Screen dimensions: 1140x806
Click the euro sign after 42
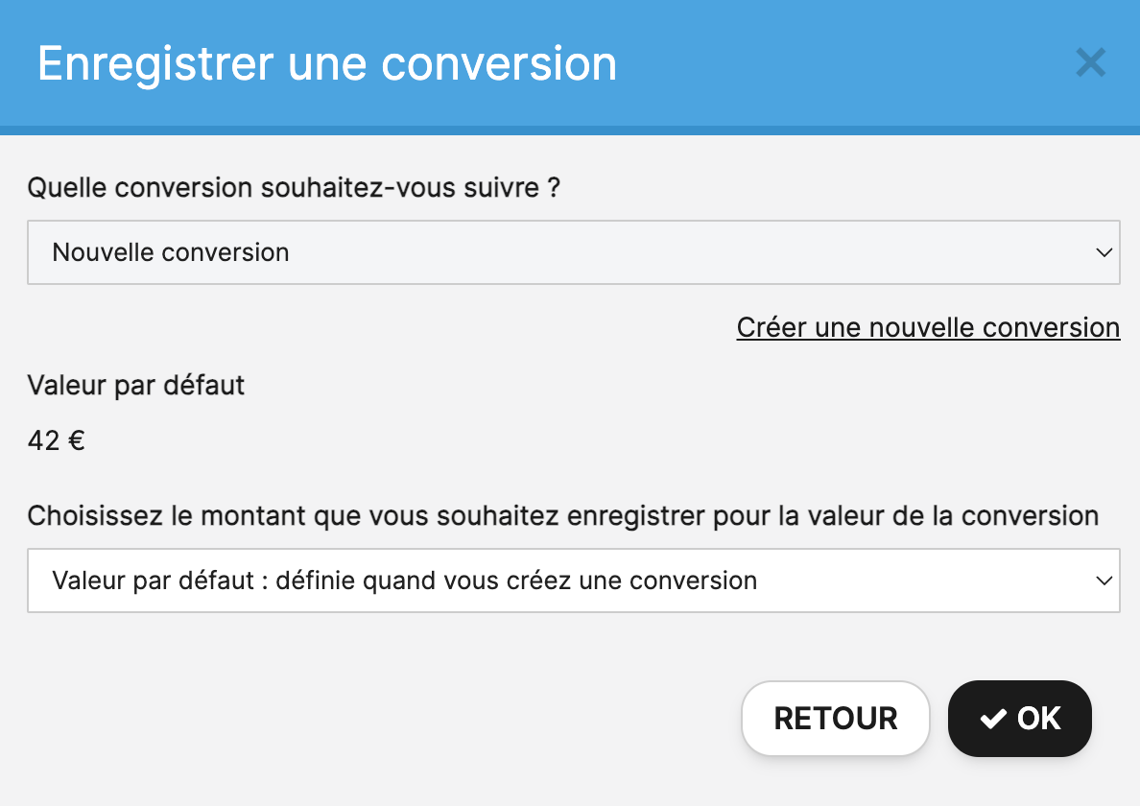point(77,440)
